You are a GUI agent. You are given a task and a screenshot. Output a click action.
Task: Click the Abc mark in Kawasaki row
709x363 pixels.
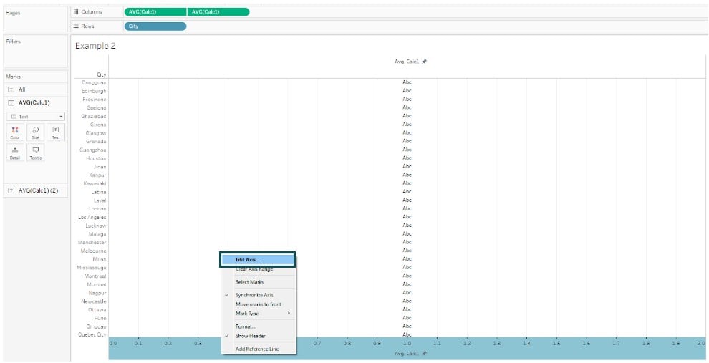click(407, 183)
